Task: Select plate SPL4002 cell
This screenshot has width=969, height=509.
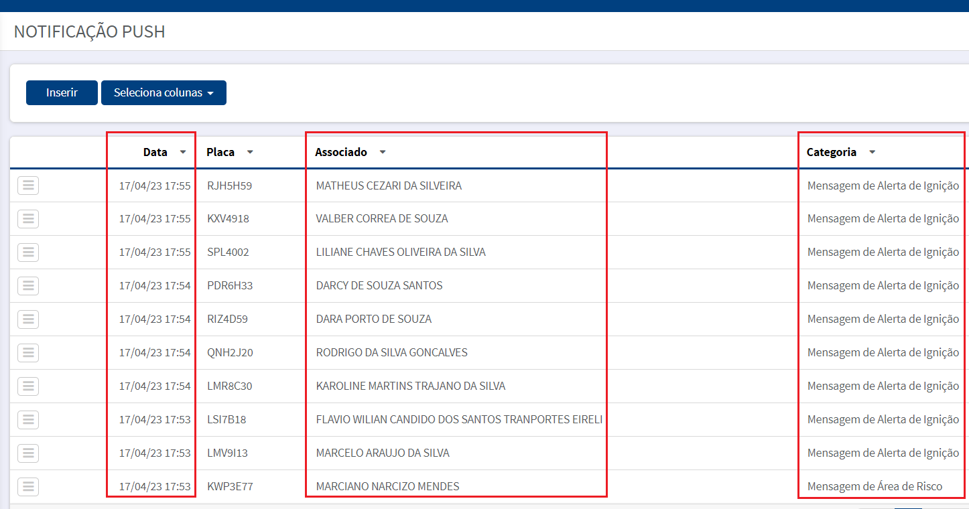Action: tap(228, 252)
